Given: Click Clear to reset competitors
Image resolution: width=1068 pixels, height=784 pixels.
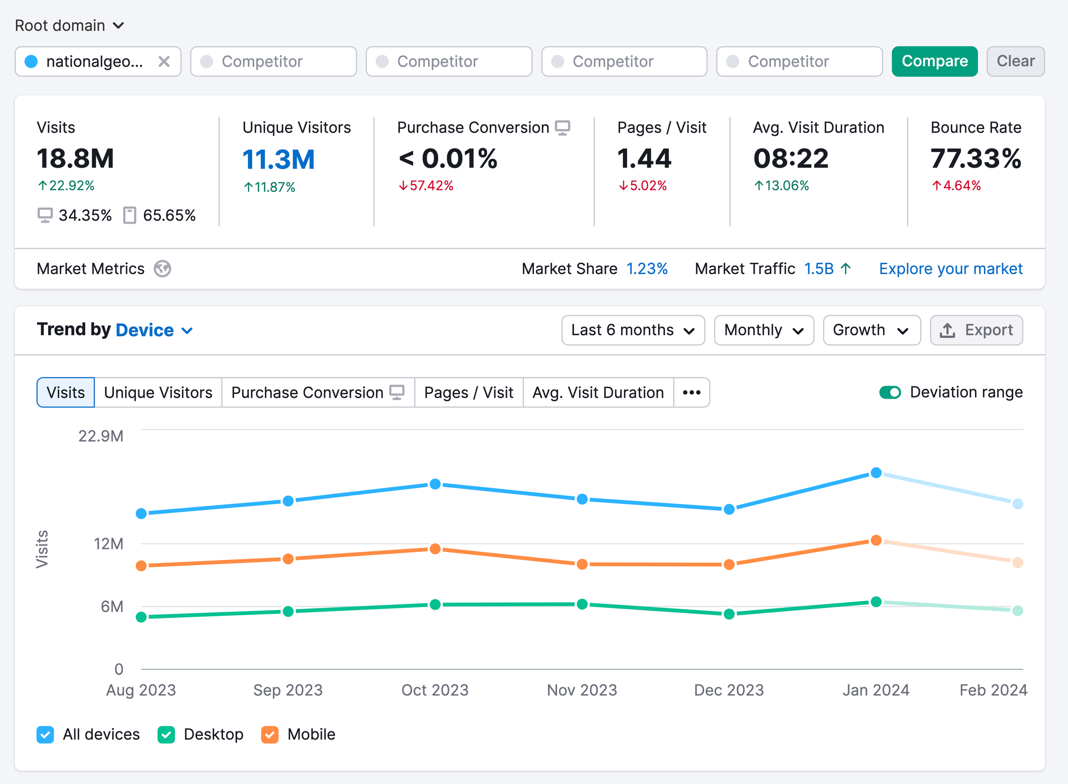Looking at the screenshot, I should tap(1015, 61).
